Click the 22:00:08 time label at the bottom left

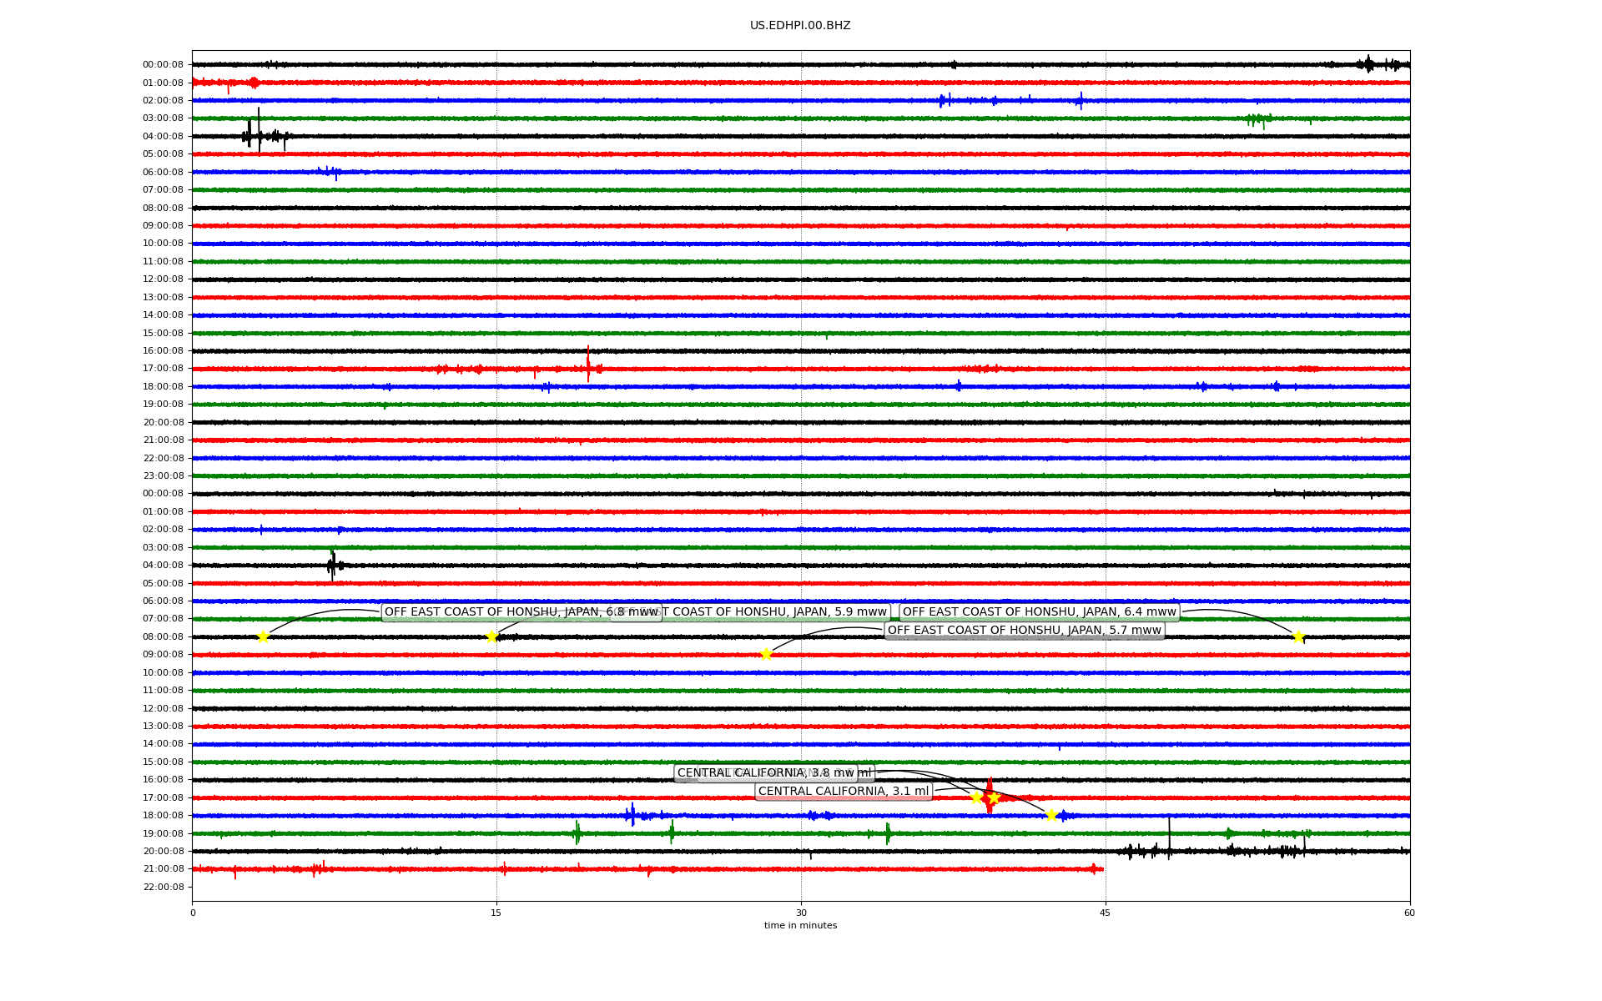(163, 887)
